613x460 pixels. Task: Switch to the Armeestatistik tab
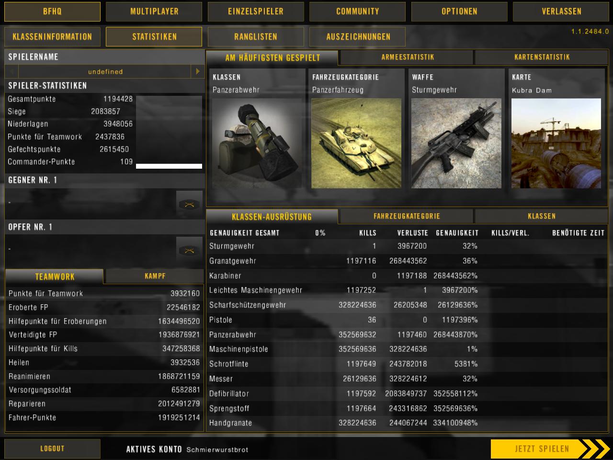pos(407,57)
